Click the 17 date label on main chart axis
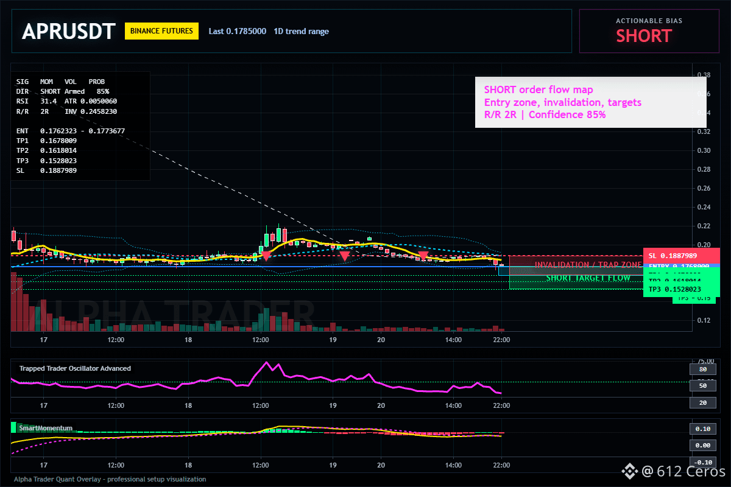 tap(43, 339)
